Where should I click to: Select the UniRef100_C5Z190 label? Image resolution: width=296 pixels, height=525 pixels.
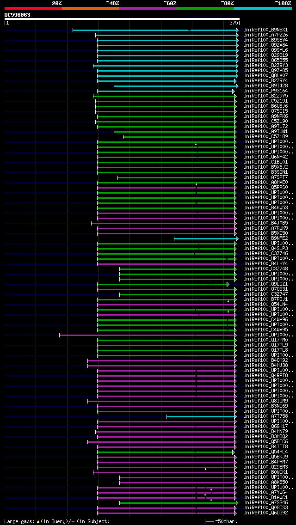click(265, 122)
